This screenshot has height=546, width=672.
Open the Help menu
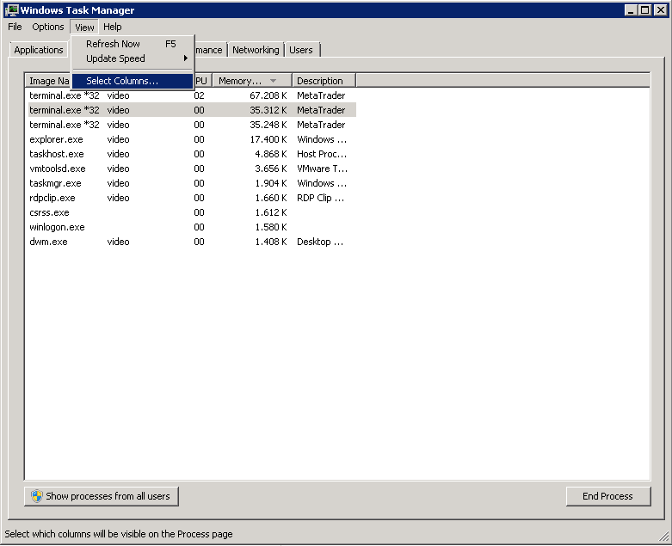(112, 27)
